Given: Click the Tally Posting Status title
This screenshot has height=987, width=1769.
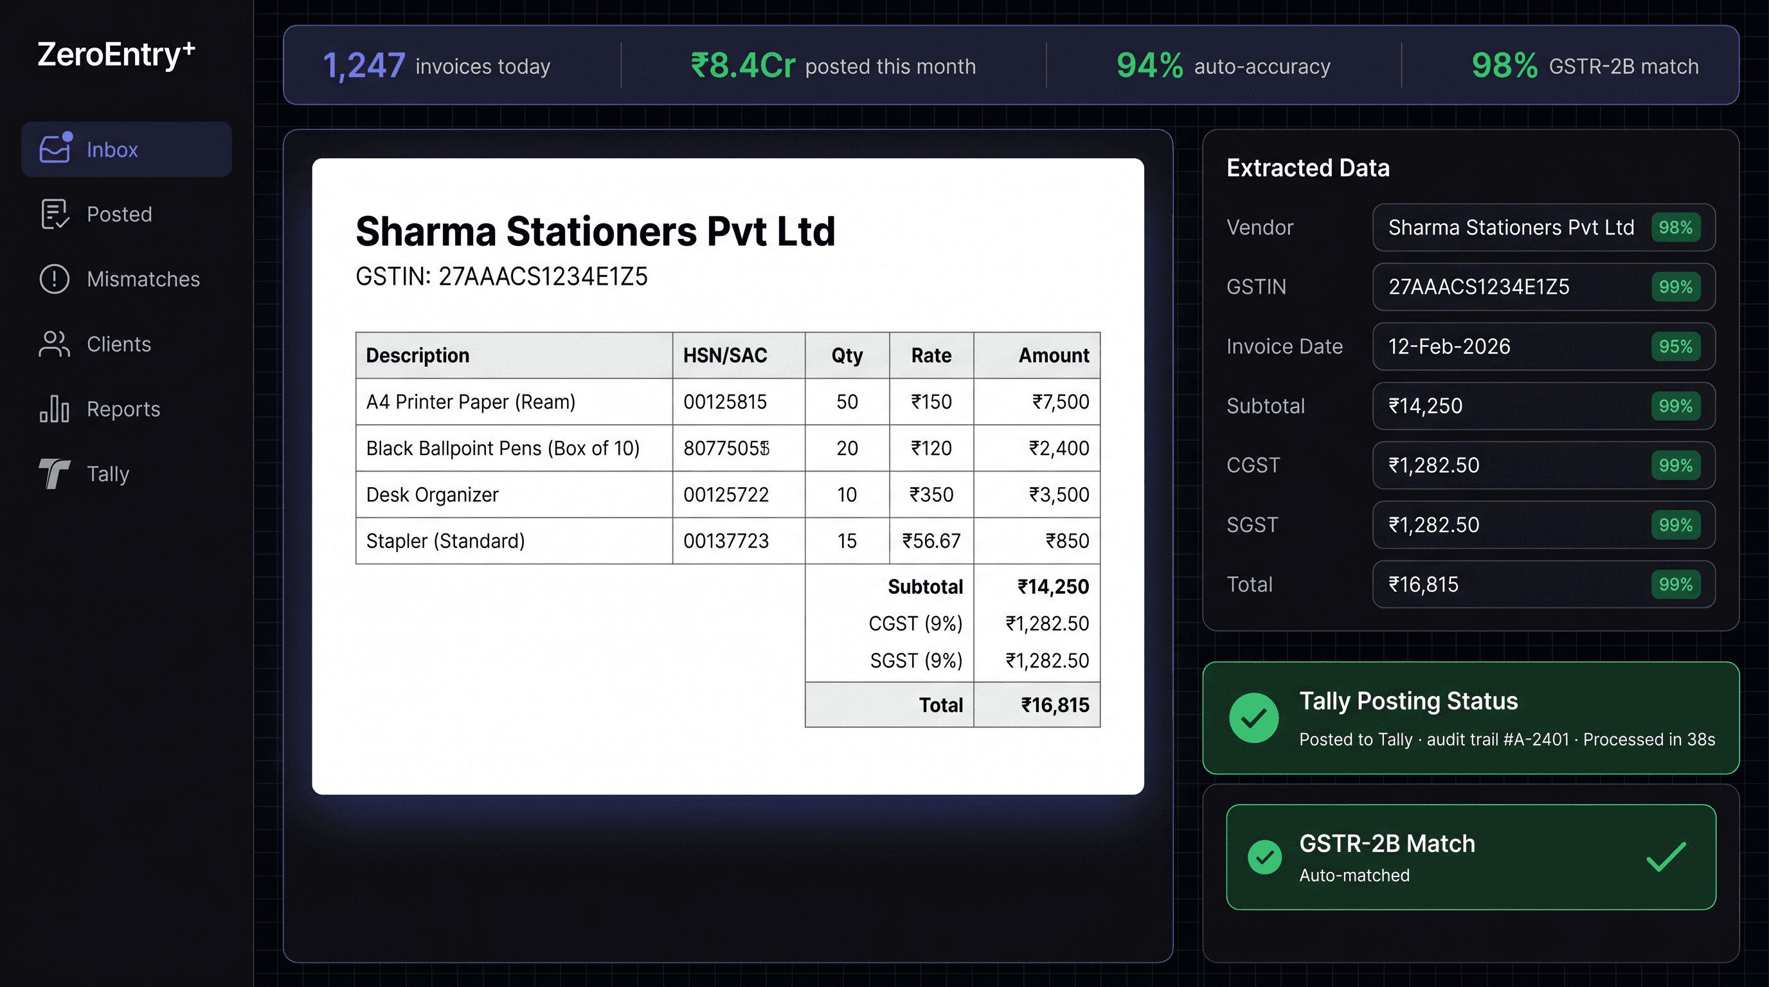Looking at the screenshot, I should (x=1408, y=701).
